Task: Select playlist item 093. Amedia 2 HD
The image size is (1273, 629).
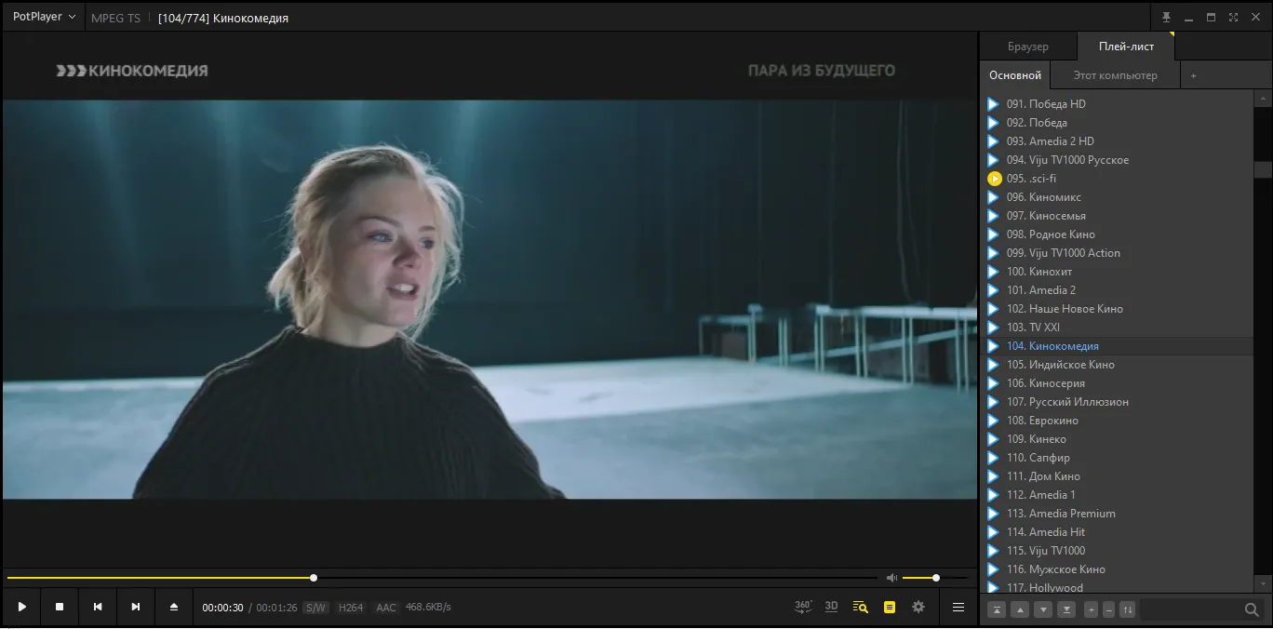Action: pos(1118,141)
